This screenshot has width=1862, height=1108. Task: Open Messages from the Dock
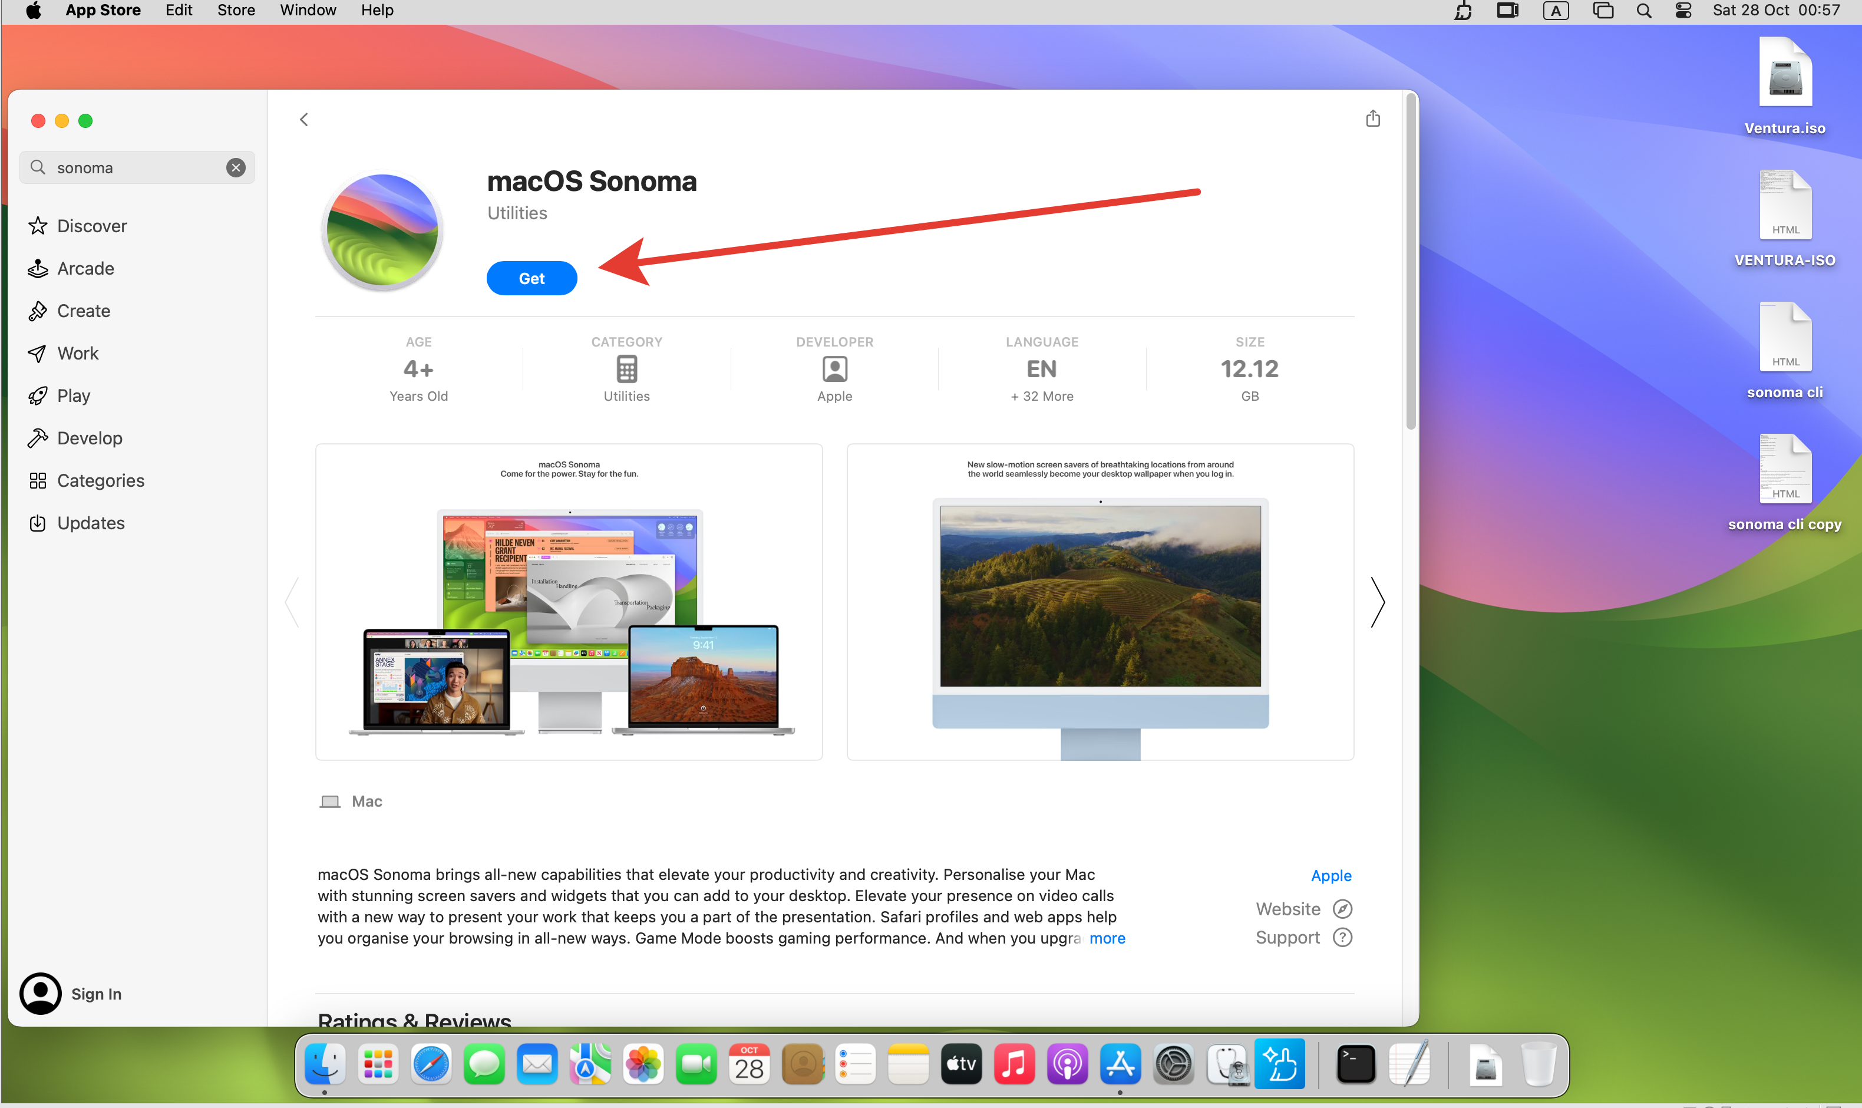(484, 1064)
